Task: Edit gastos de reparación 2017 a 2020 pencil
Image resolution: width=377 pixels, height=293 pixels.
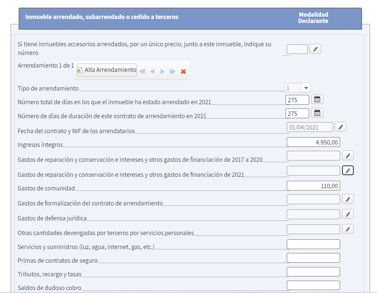Action: tap(348, 155)
